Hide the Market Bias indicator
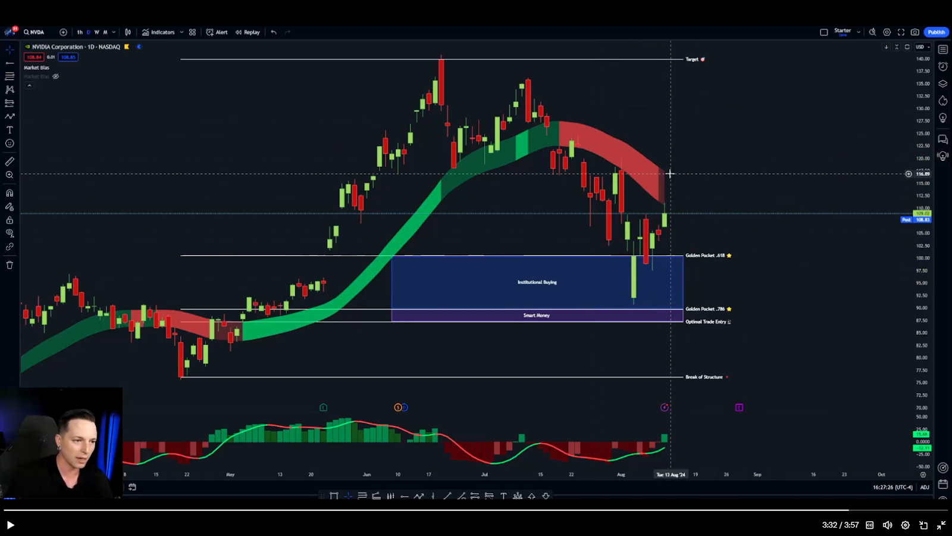The image size is (952, 536). 56,76
